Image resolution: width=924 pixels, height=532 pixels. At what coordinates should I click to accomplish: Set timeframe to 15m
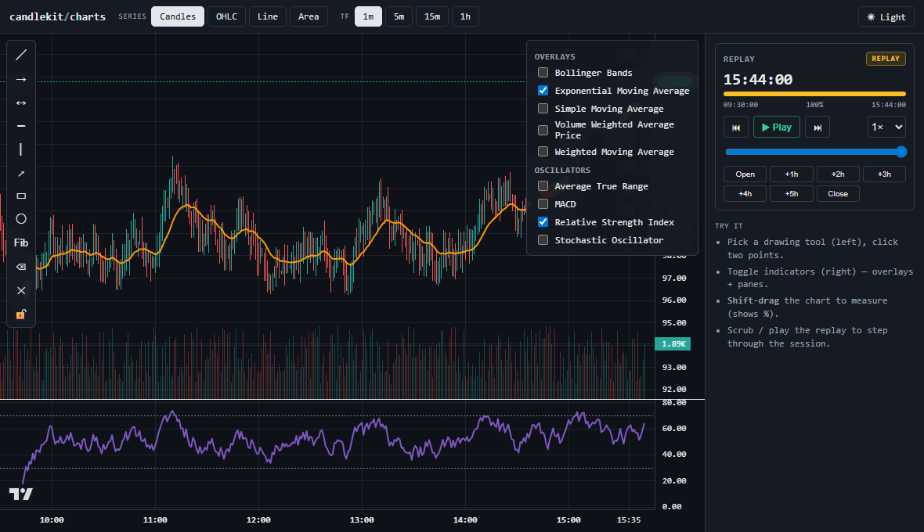pyautogui.click(x=432, y=16)
